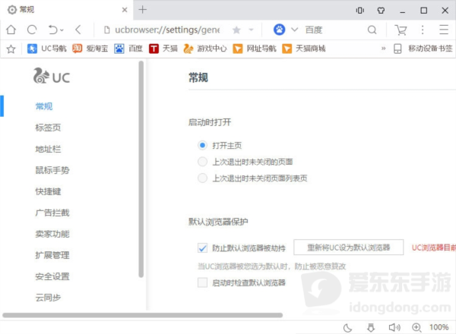Open 快捷键 settings section

tap(48, 191)
